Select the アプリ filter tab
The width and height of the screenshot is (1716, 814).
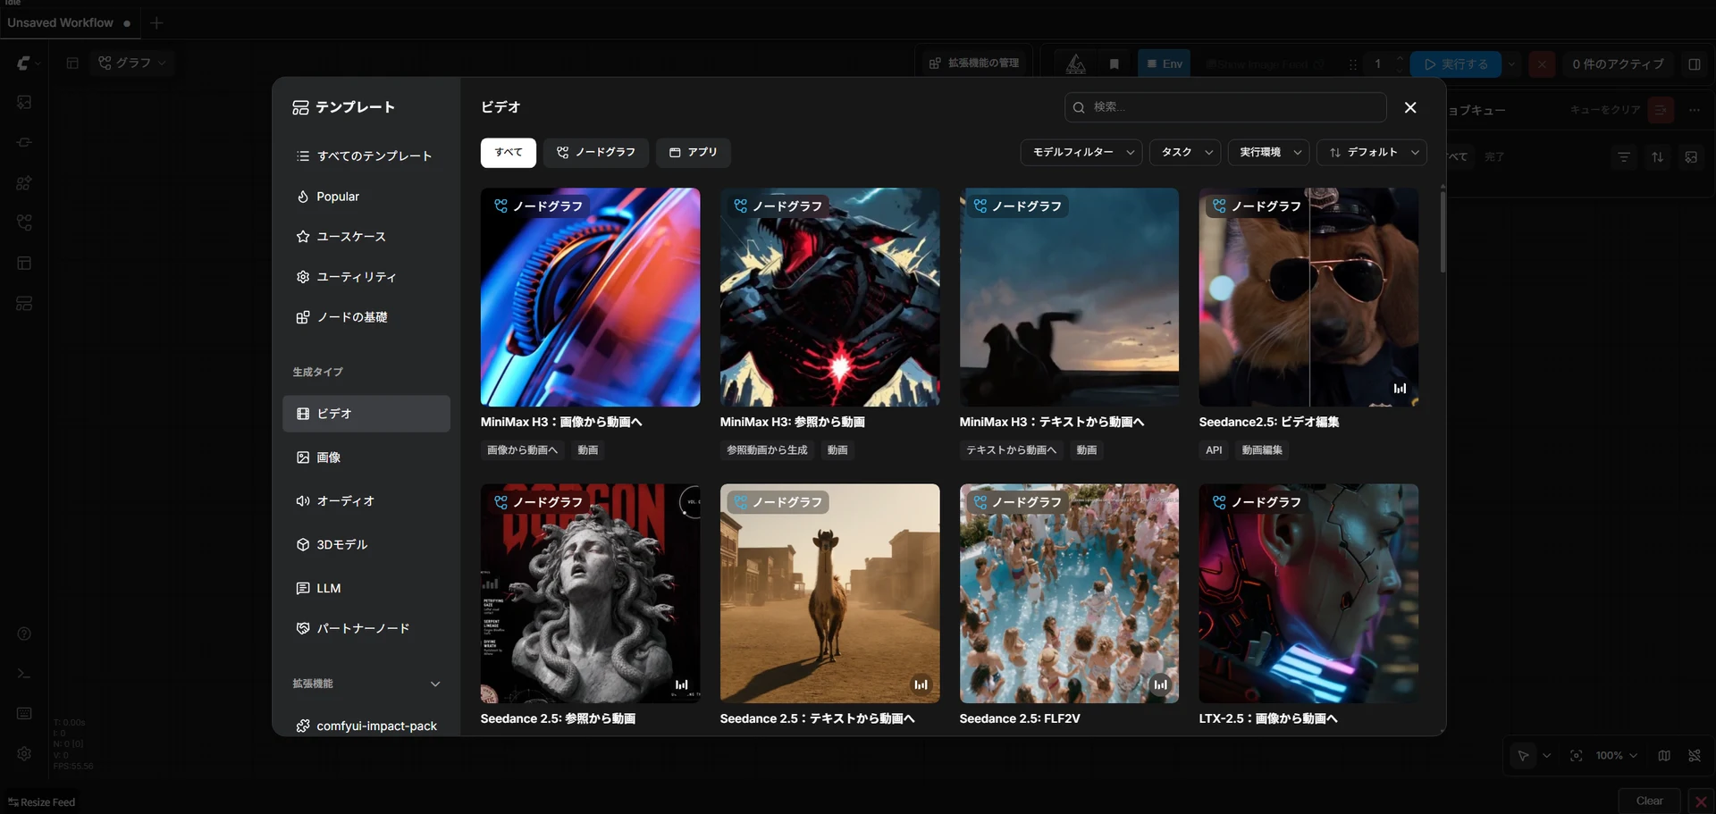(x=694, y=153)
